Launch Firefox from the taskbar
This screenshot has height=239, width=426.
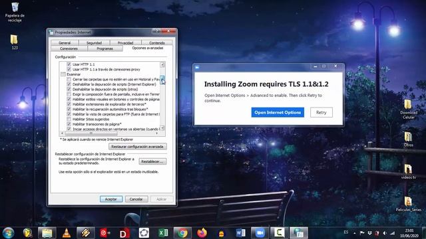point(202,233)
